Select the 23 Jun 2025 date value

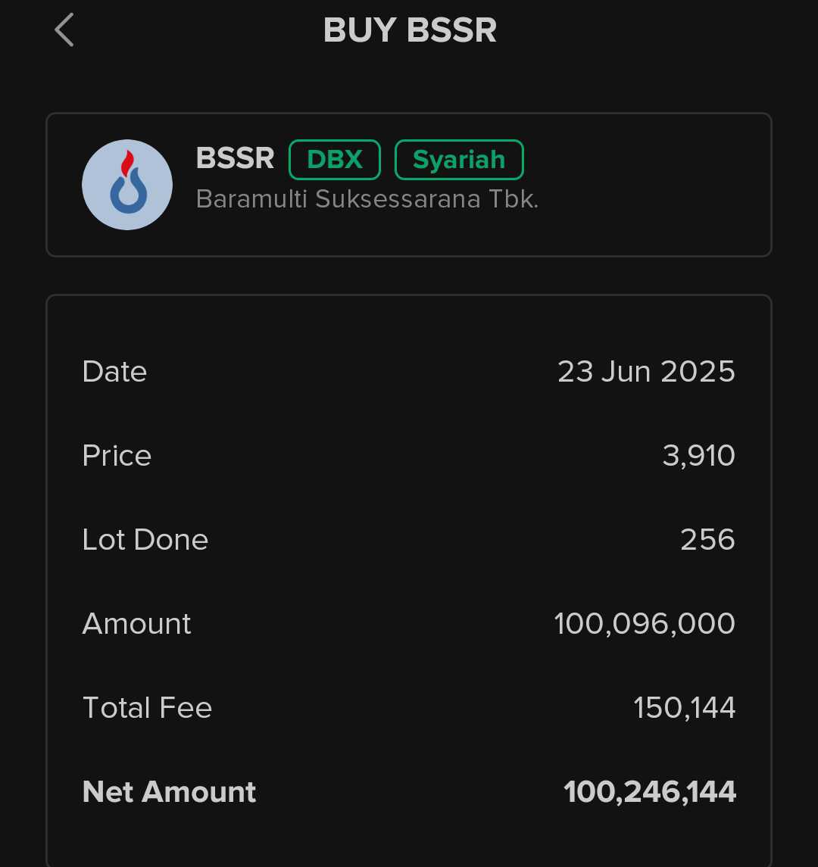(646, 372)
